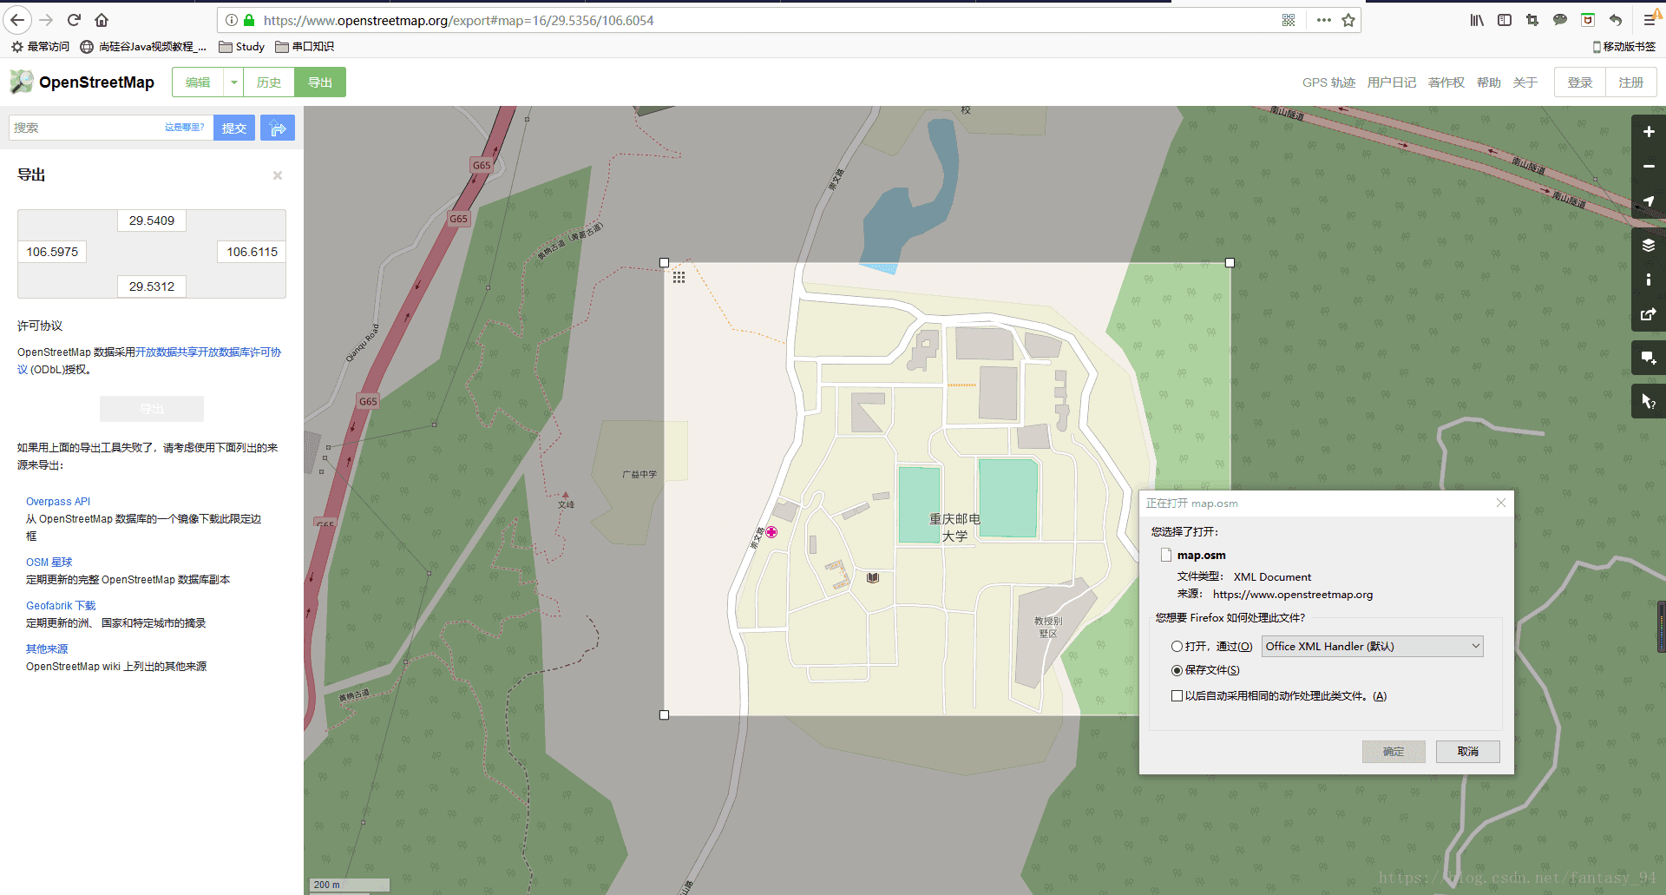1666x895 pixels.
Task: Open page actions three-dot menu
Action: (1323, 20)
